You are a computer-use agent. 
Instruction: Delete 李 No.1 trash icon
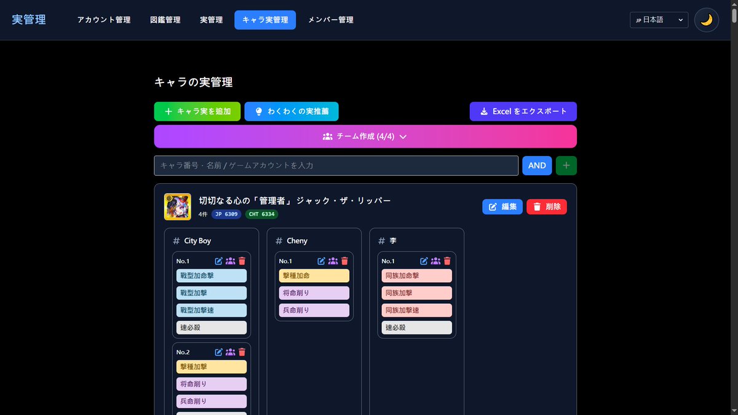tap(447, 261)
